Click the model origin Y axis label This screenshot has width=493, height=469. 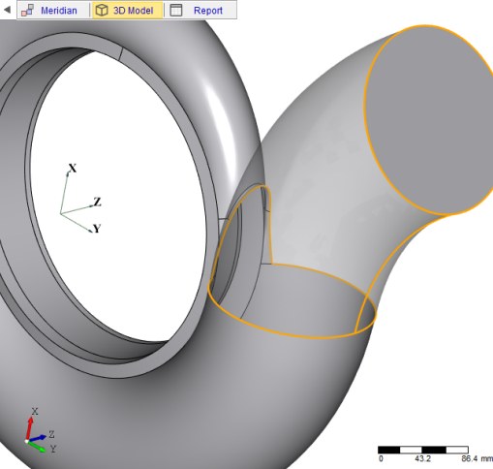click(x=97, y=229)
